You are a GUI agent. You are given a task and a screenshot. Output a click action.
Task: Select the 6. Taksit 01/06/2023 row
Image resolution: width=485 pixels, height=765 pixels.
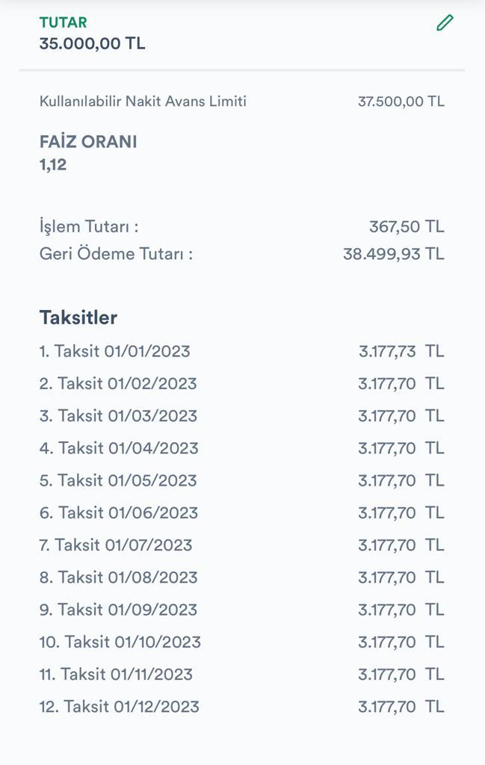click(242, 512)
